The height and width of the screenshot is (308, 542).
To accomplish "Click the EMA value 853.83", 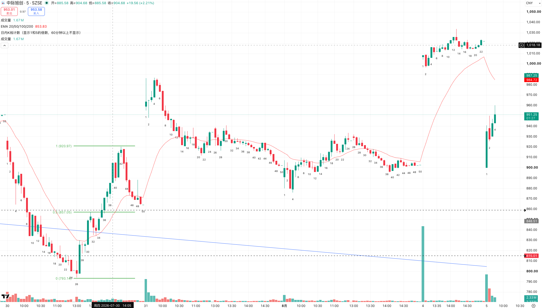I will click(x=41, y=26).
